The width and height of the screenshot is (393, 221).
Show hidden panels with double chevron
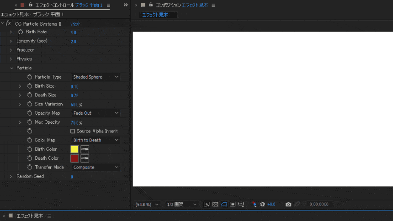126,5
